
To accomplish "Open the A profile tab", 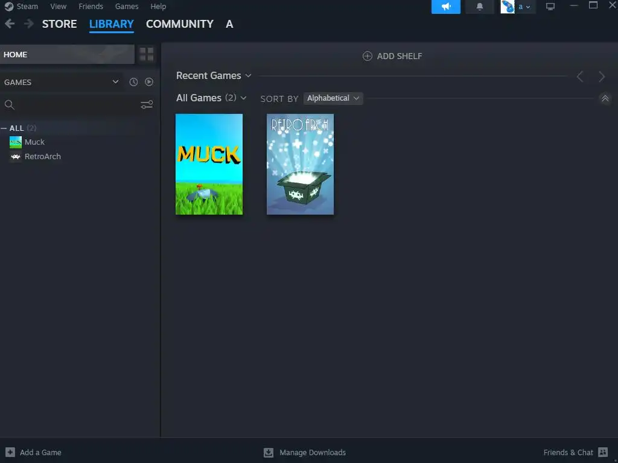I will [x=229, y=24].
